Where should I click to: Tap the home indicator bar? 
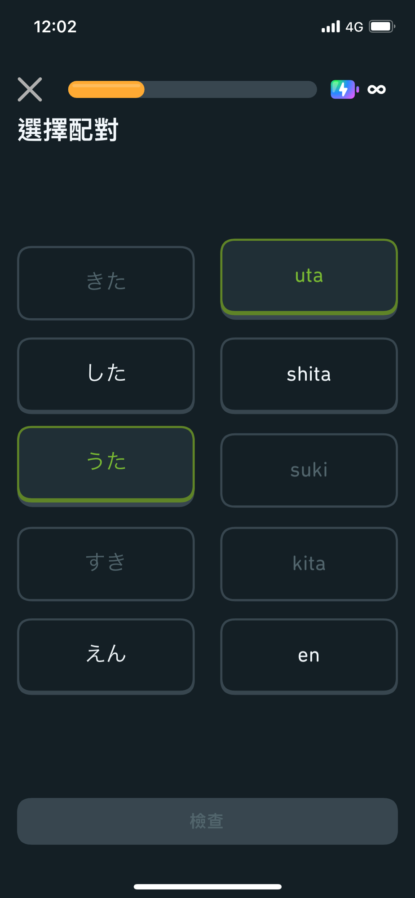207,886
